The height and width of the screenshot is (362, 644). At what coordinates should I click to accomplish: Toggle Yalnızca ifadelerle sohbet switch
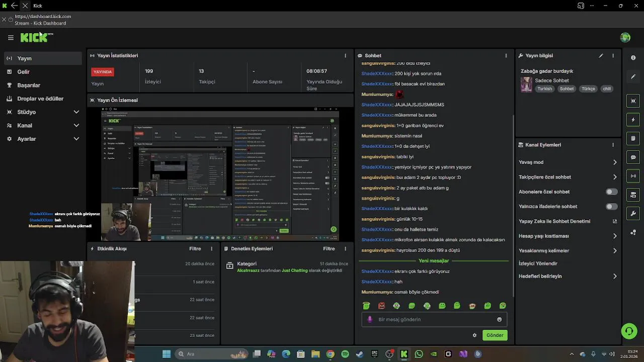point(611,207)
